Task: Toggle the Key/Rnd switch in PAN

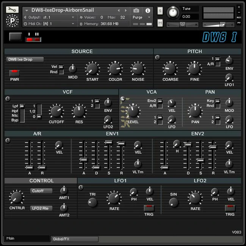Action: 218,103
